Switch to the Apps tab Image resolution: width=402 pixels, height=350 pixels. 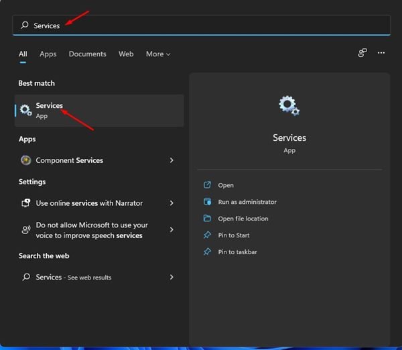(x=48, y=54)
